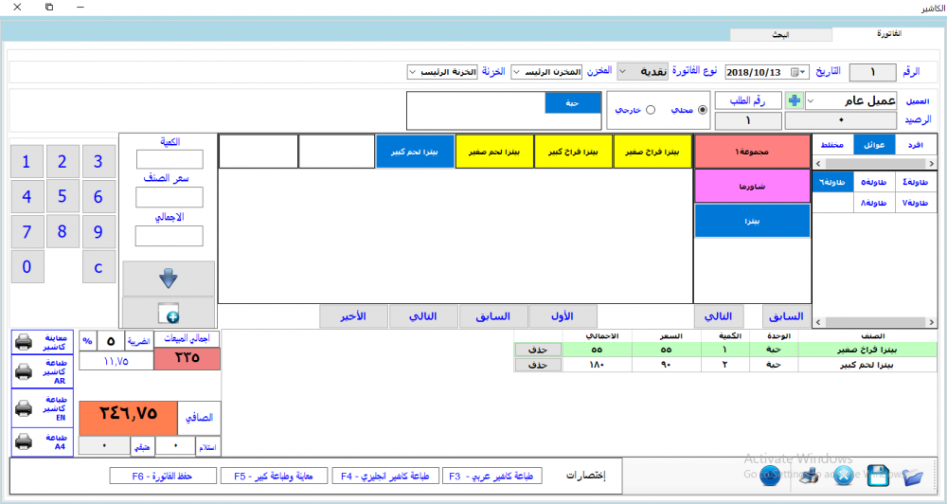
Task: Click طباعة A4 printer button
Action: [x=43, y=442]
